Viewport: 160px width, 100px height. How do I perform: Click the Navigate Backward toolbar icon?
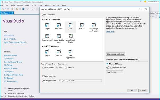tap(3, 9)
